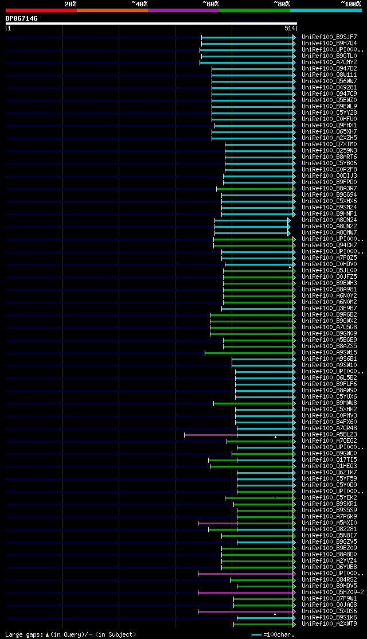This screenshot has width=367, height=639.
Task: Open hit UniRef100_Q947D2
Action: [x=330, y=68]
